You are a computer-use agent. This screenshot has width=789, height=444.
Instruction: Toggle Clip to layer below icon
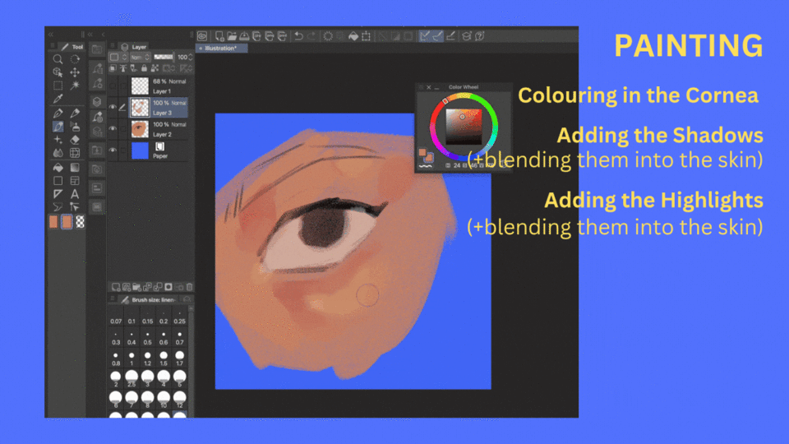point(113,68)
